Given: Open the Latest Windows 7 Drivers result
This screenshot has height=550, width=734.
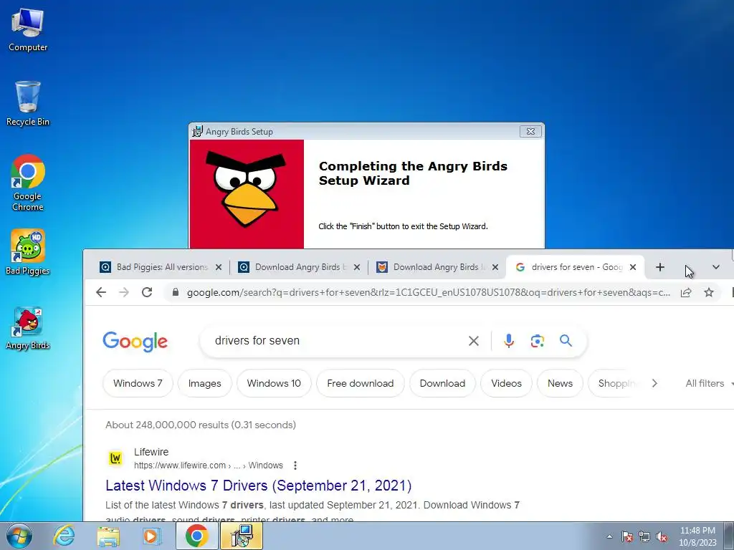Looking at the screenshot, I should pos(258,486).
